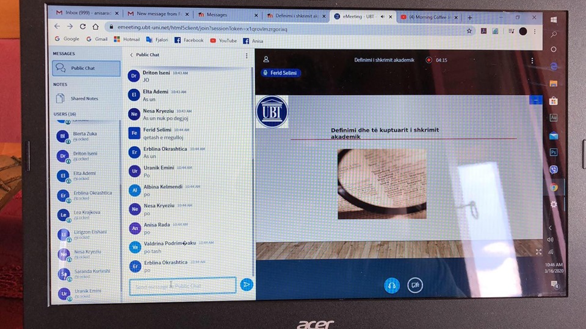The height and width of the screenshot is (329, 586).
Task: Click the Send message input field
Action: click(x=183, y=285)
